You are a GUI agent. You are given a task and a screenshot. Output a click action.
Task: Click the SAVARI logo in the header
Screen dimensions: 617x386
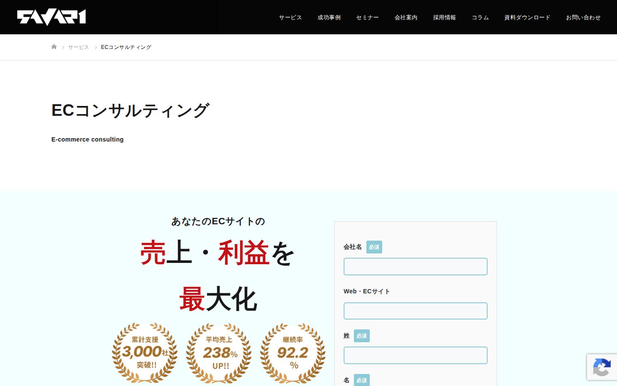coord(51,17)
